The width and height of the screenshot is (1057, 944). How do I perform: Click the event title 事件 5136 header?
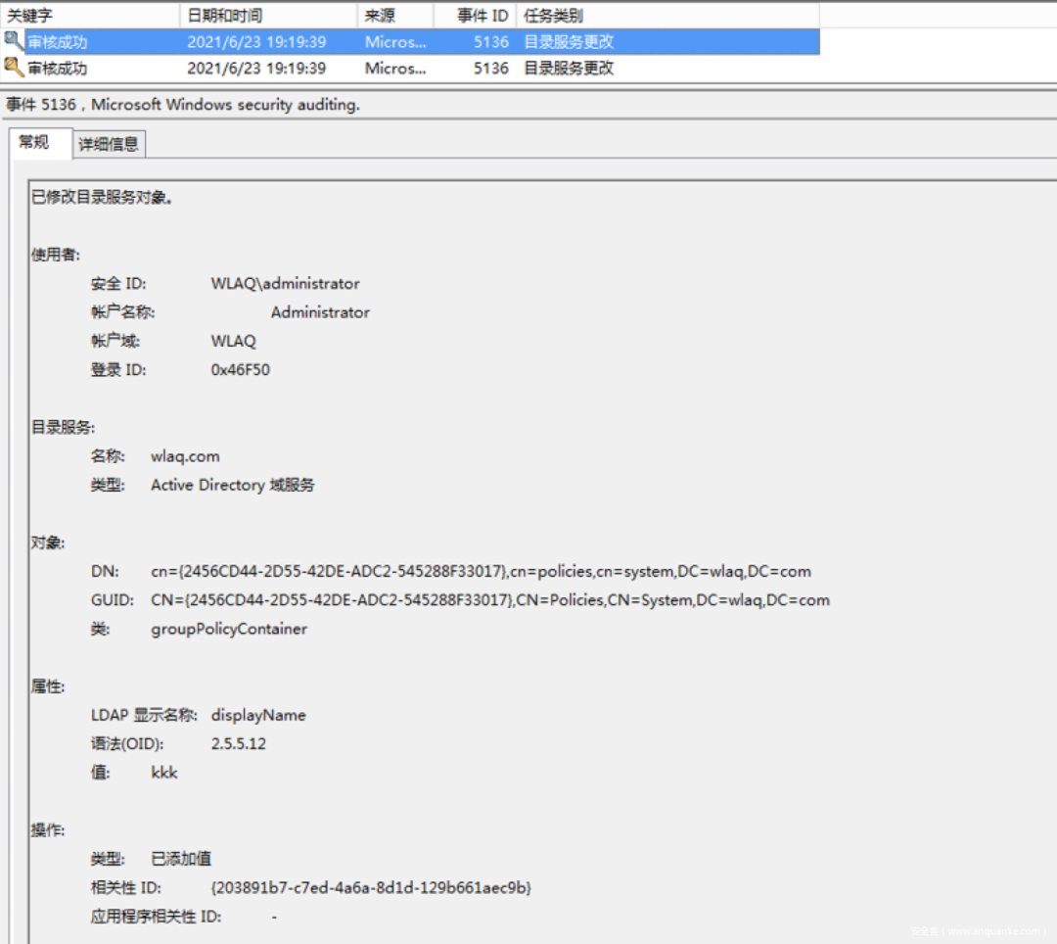point(183,105)
